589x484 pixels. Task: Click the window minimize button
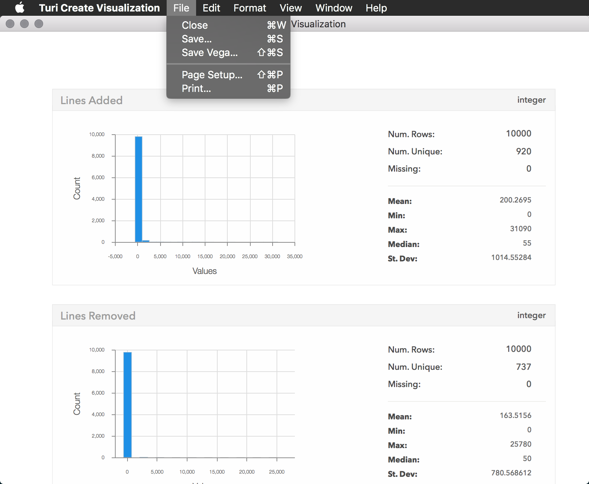point(24,24)
